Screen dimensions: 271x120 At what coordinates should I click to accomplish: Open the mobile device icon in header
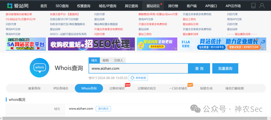253,6
